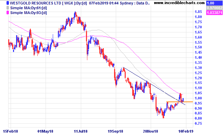Click the 1.50 price axis label
This screenshot has height=135, width=223.
tap(198, 47)
